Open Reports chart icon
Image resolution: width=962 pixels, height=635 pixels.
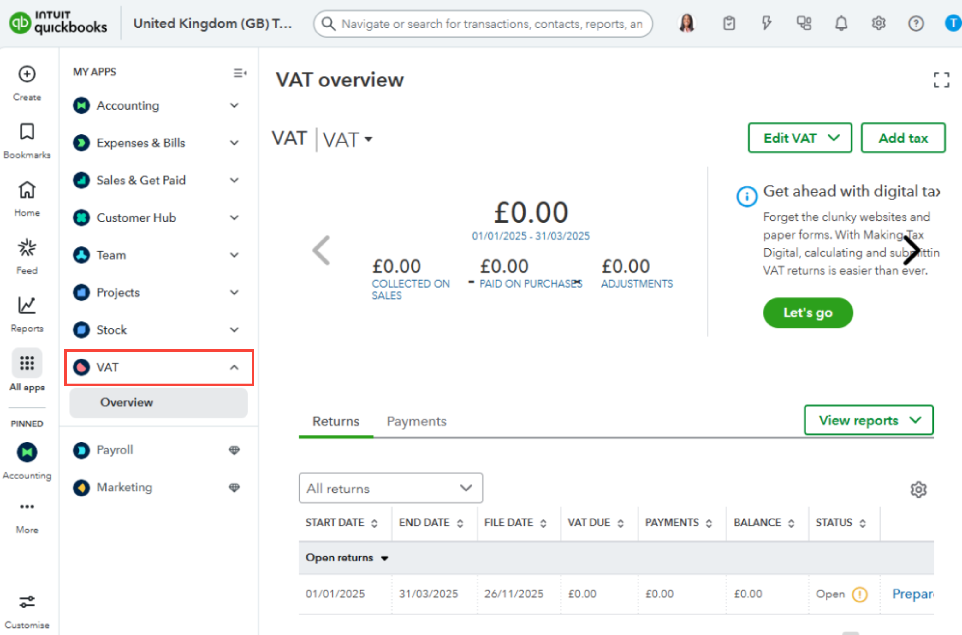(27, 306)
